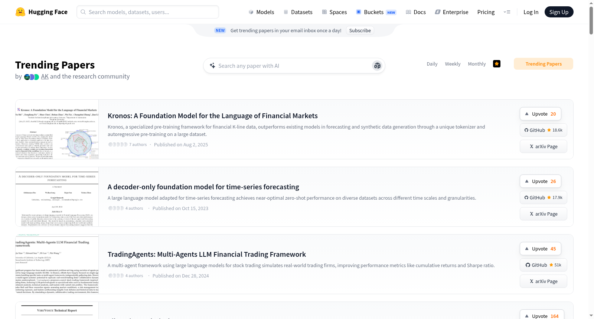Upvote the decoder-only time-series forecasting paper
The height and width of the screenshot is (319, 594).
(x=541, y=181)
